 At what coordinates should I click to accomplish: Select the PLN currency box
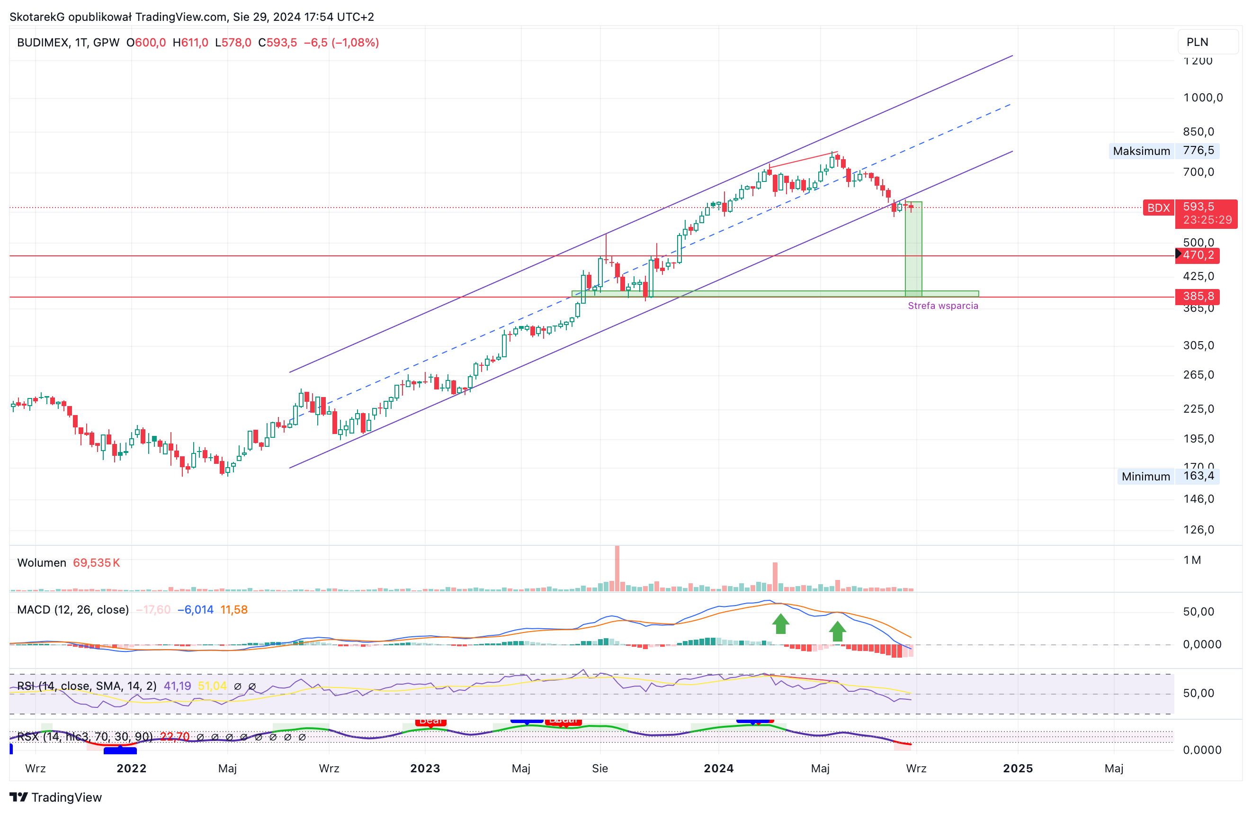click(1207, 42)
